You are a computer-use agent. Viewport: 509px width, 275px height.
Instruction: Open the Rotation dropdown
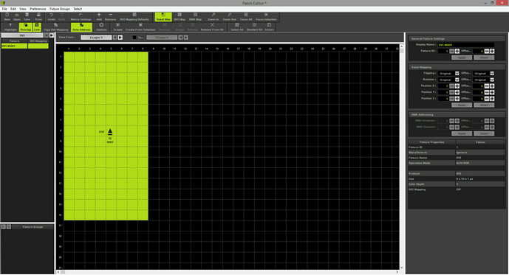(x=448, y=80)
